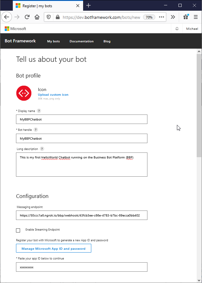This screenshot has height=283, width=202.
Task: Click the 70% zoom level indicator
Action: pyautogui.click(x=149, y=17)
